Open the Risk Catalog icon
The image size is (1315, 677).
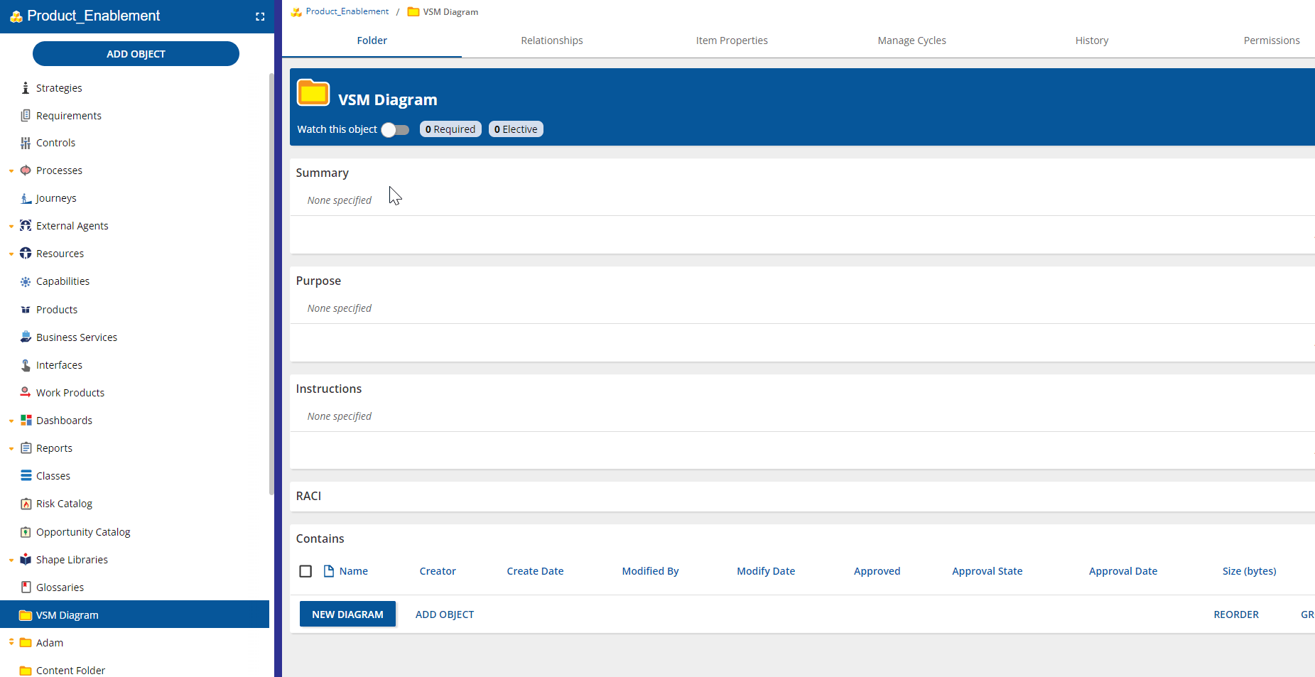click(25, 503)
